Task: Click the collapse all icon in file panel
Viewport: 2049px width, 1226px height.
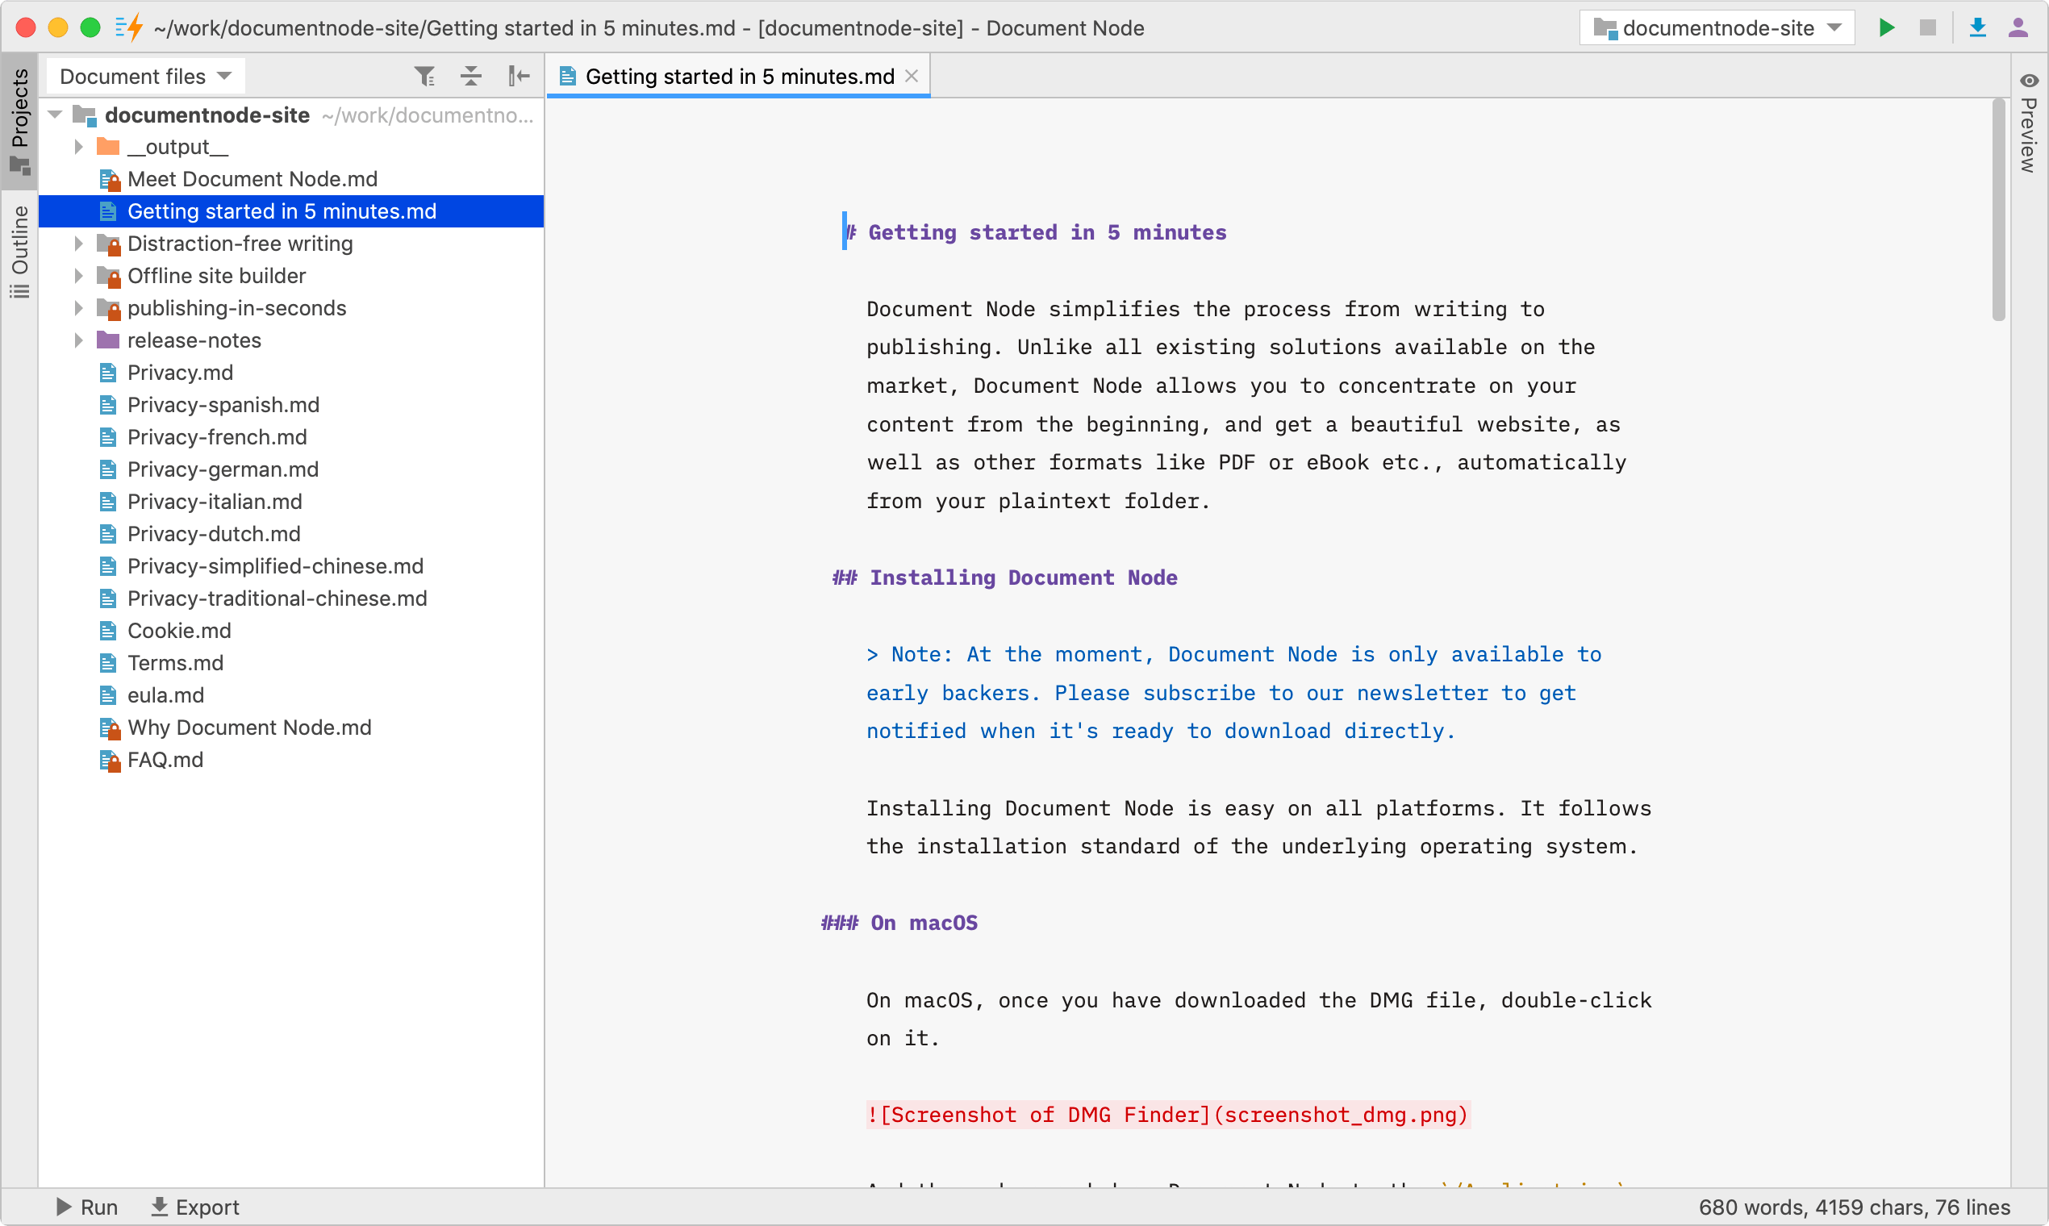Action: point(471,77)
